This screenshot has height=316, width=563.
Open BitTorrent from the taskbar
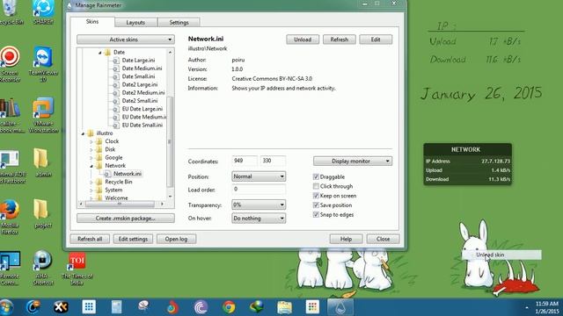point(201,307)
